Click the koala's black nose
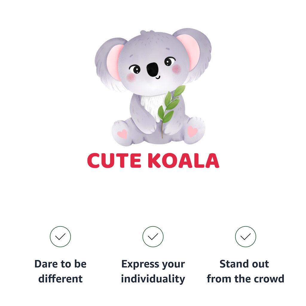The height and width of the screenshot is (306, 306). 152,69
